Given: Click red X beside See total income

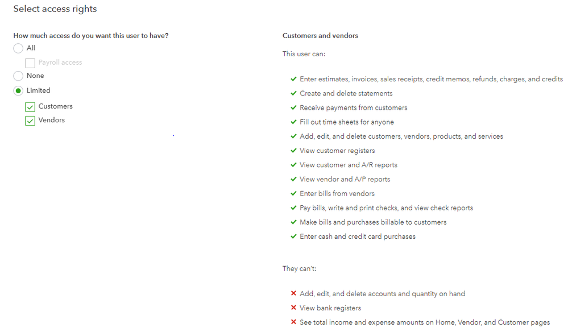Looking at the screenshot, I should click(x=293, y=322).
